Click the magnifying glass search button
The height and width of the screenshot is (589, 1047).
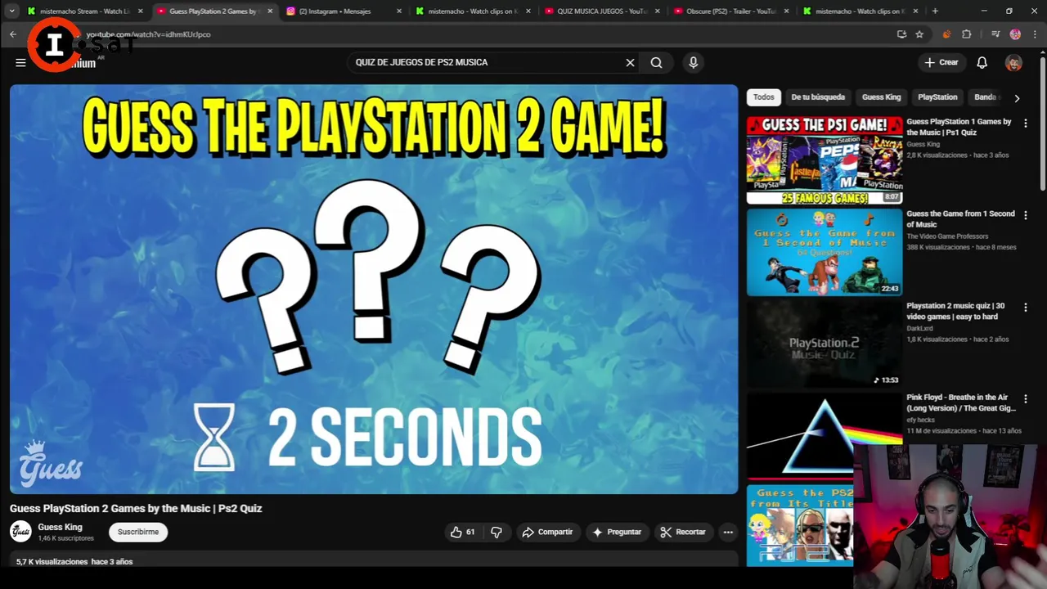coord(656,62)
